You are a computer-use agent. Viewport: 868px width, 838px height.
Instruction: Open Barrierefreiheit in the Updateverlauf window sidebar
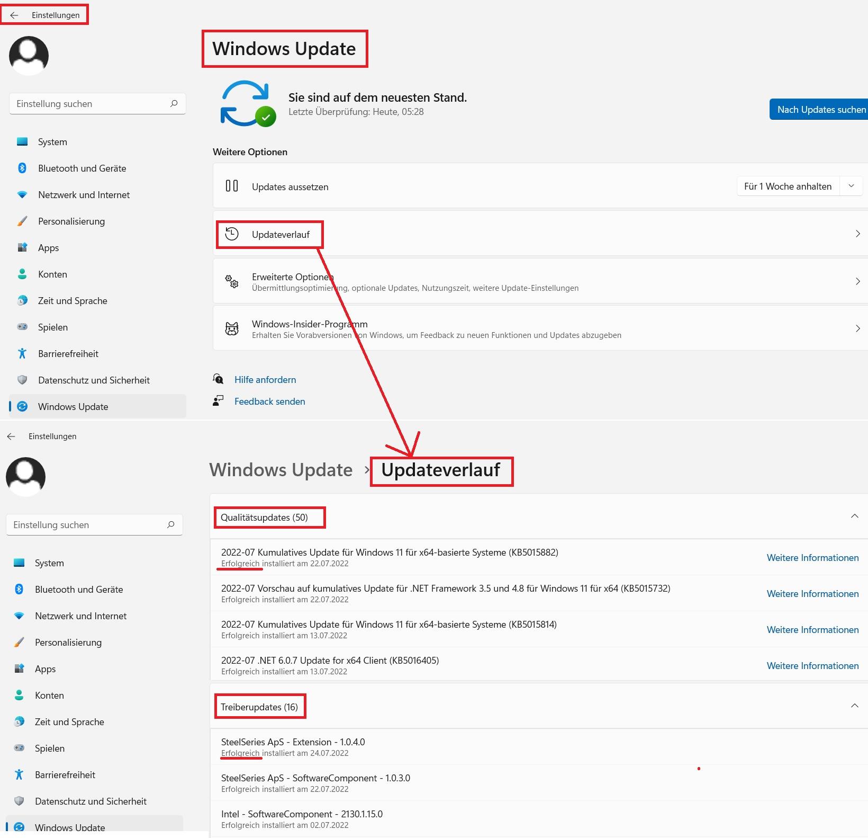95,775
